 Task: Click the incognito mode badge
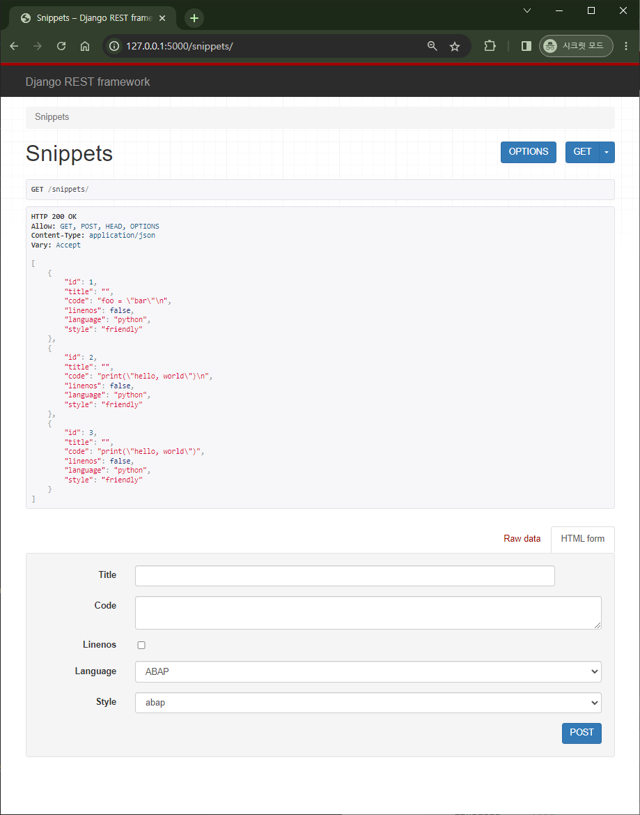pyautogui.click(x=576, y=46)
